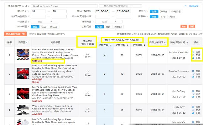203x125 pixels.
Task: Click listing start date 2018-08-01 field
Action: coord(103,11)
